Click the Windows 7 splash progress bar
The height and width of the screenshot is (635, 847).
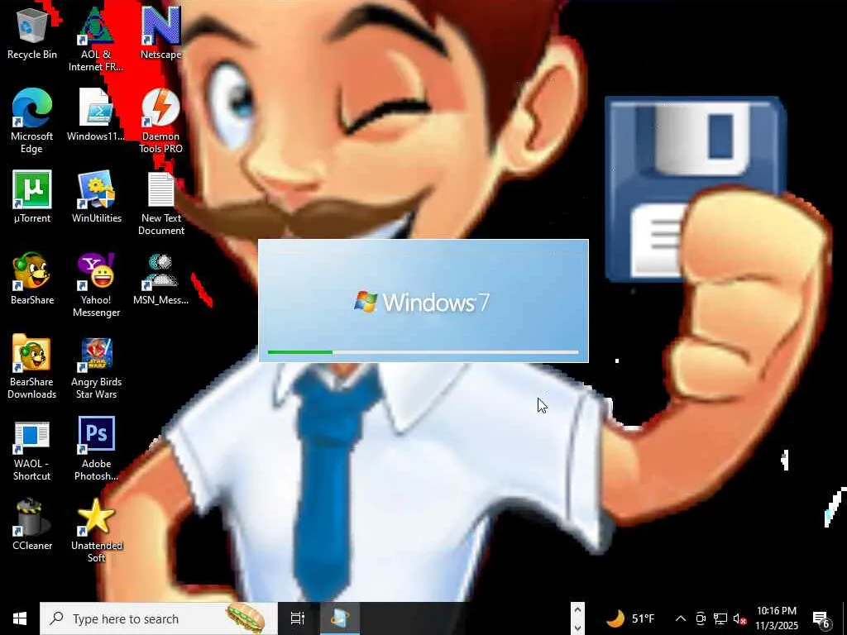pyautogui.click(x=423, y=352)
